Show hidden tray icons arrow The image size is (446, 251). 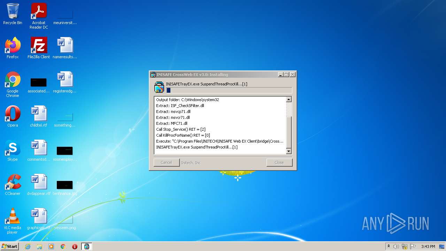389,246
